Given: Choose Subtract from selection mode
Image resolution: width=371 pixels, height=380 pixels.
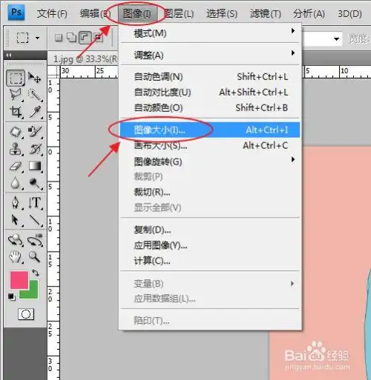Looking at the screenshot, I should 85,38.
